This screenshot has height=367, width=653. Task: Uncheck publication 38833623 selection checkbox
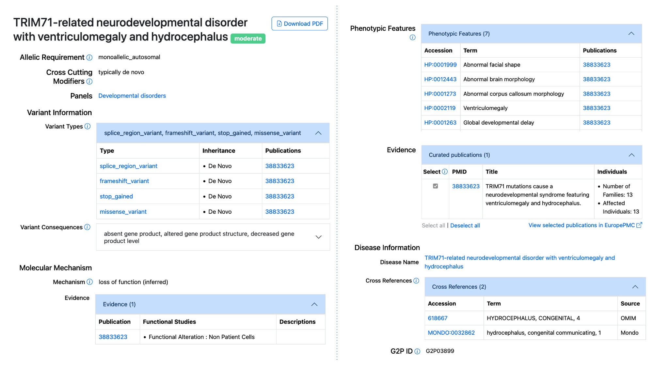tap(435, 186)
